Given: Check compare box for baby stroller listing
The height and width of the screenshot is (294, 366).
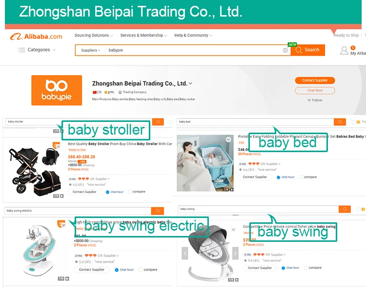Looking at the screenshot, I should [130, 192].
